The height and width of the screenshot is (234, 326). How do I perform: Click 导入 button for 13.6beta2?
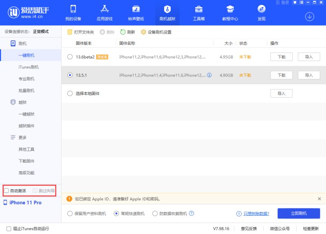[309, 57]
